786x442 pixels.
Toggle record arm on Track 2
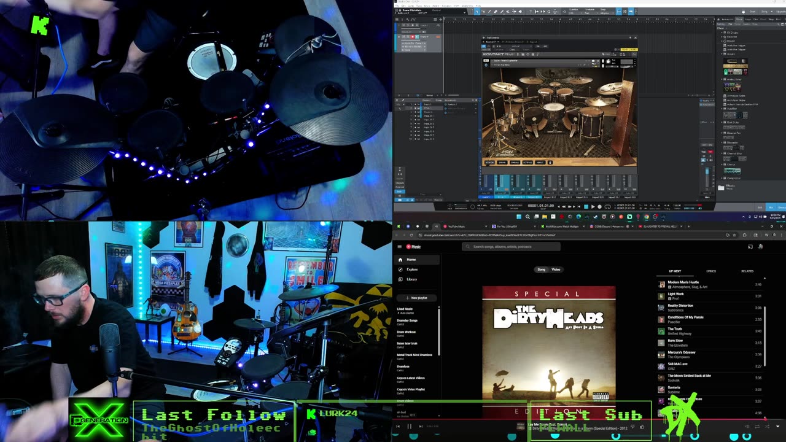413,37
